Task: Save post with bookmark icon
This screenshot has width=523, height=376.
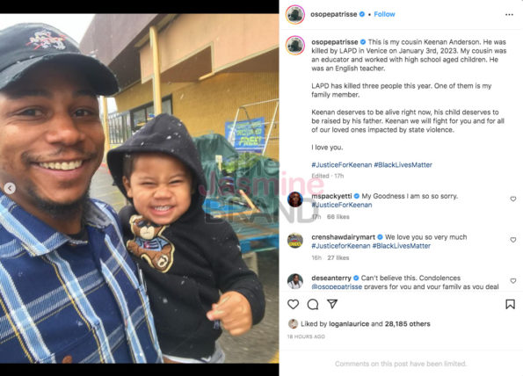Action: pyautogui.click(x=510, y=304)
